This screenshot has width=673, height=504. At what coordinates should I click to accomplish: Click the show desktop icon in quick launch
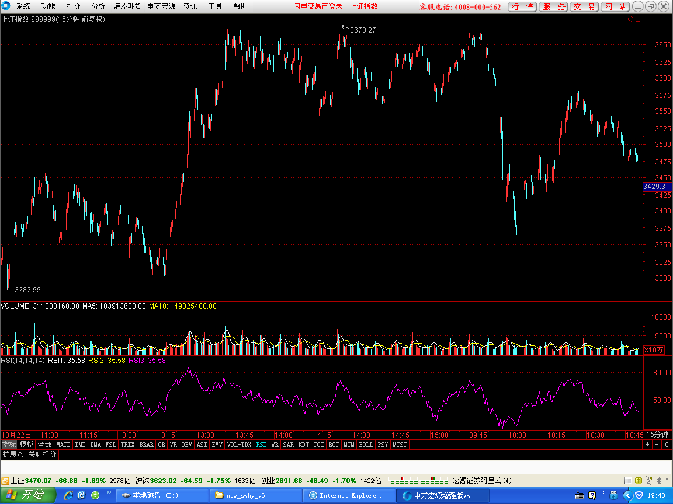(x=82, y=495)
